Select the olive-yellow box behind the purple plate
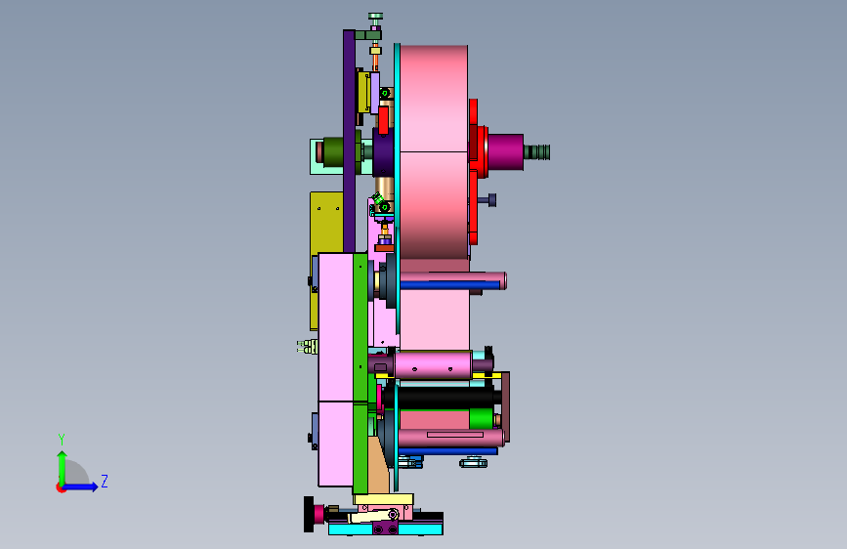 pos(326,260)
